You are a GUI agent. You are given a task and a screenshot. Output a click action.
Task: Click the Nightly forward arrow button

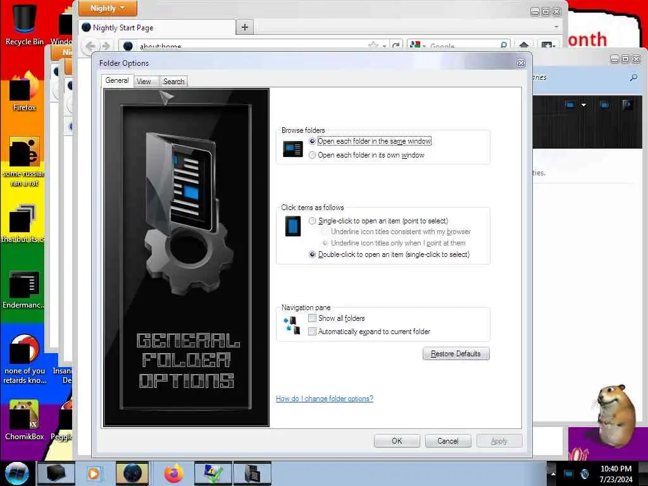pos(106,46)
